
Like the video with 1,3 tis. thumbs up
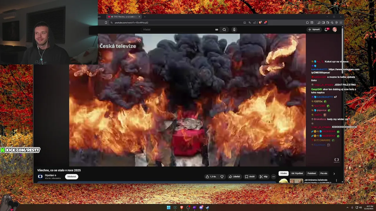211,177
